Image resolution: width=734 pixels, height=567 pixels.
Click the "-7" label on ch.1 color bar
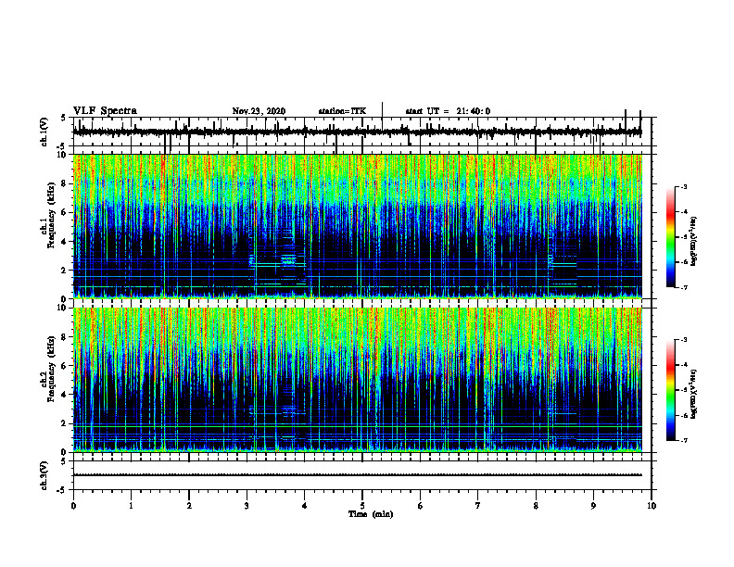tap(684, 287)
